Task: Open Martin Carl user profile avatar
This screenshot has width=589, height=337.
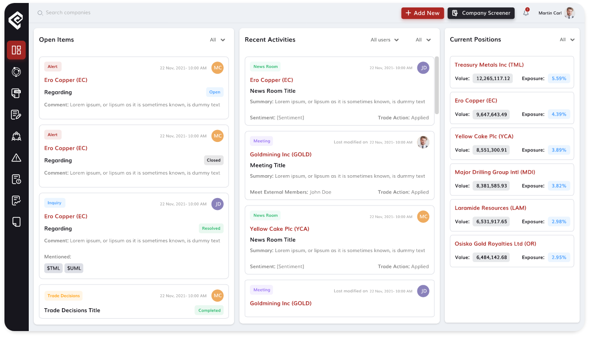Action: pos(569,13)
